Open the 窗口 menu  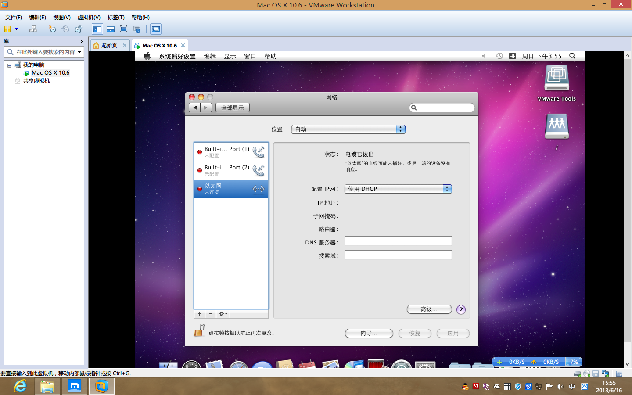[250, 56]
